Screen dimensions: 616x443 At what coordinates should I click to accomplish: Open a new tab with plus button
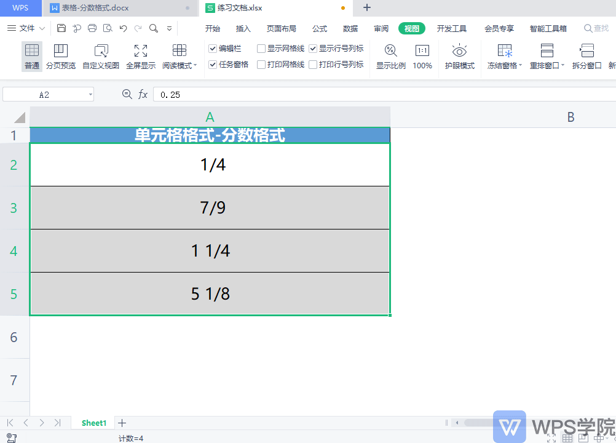(367, 7)
